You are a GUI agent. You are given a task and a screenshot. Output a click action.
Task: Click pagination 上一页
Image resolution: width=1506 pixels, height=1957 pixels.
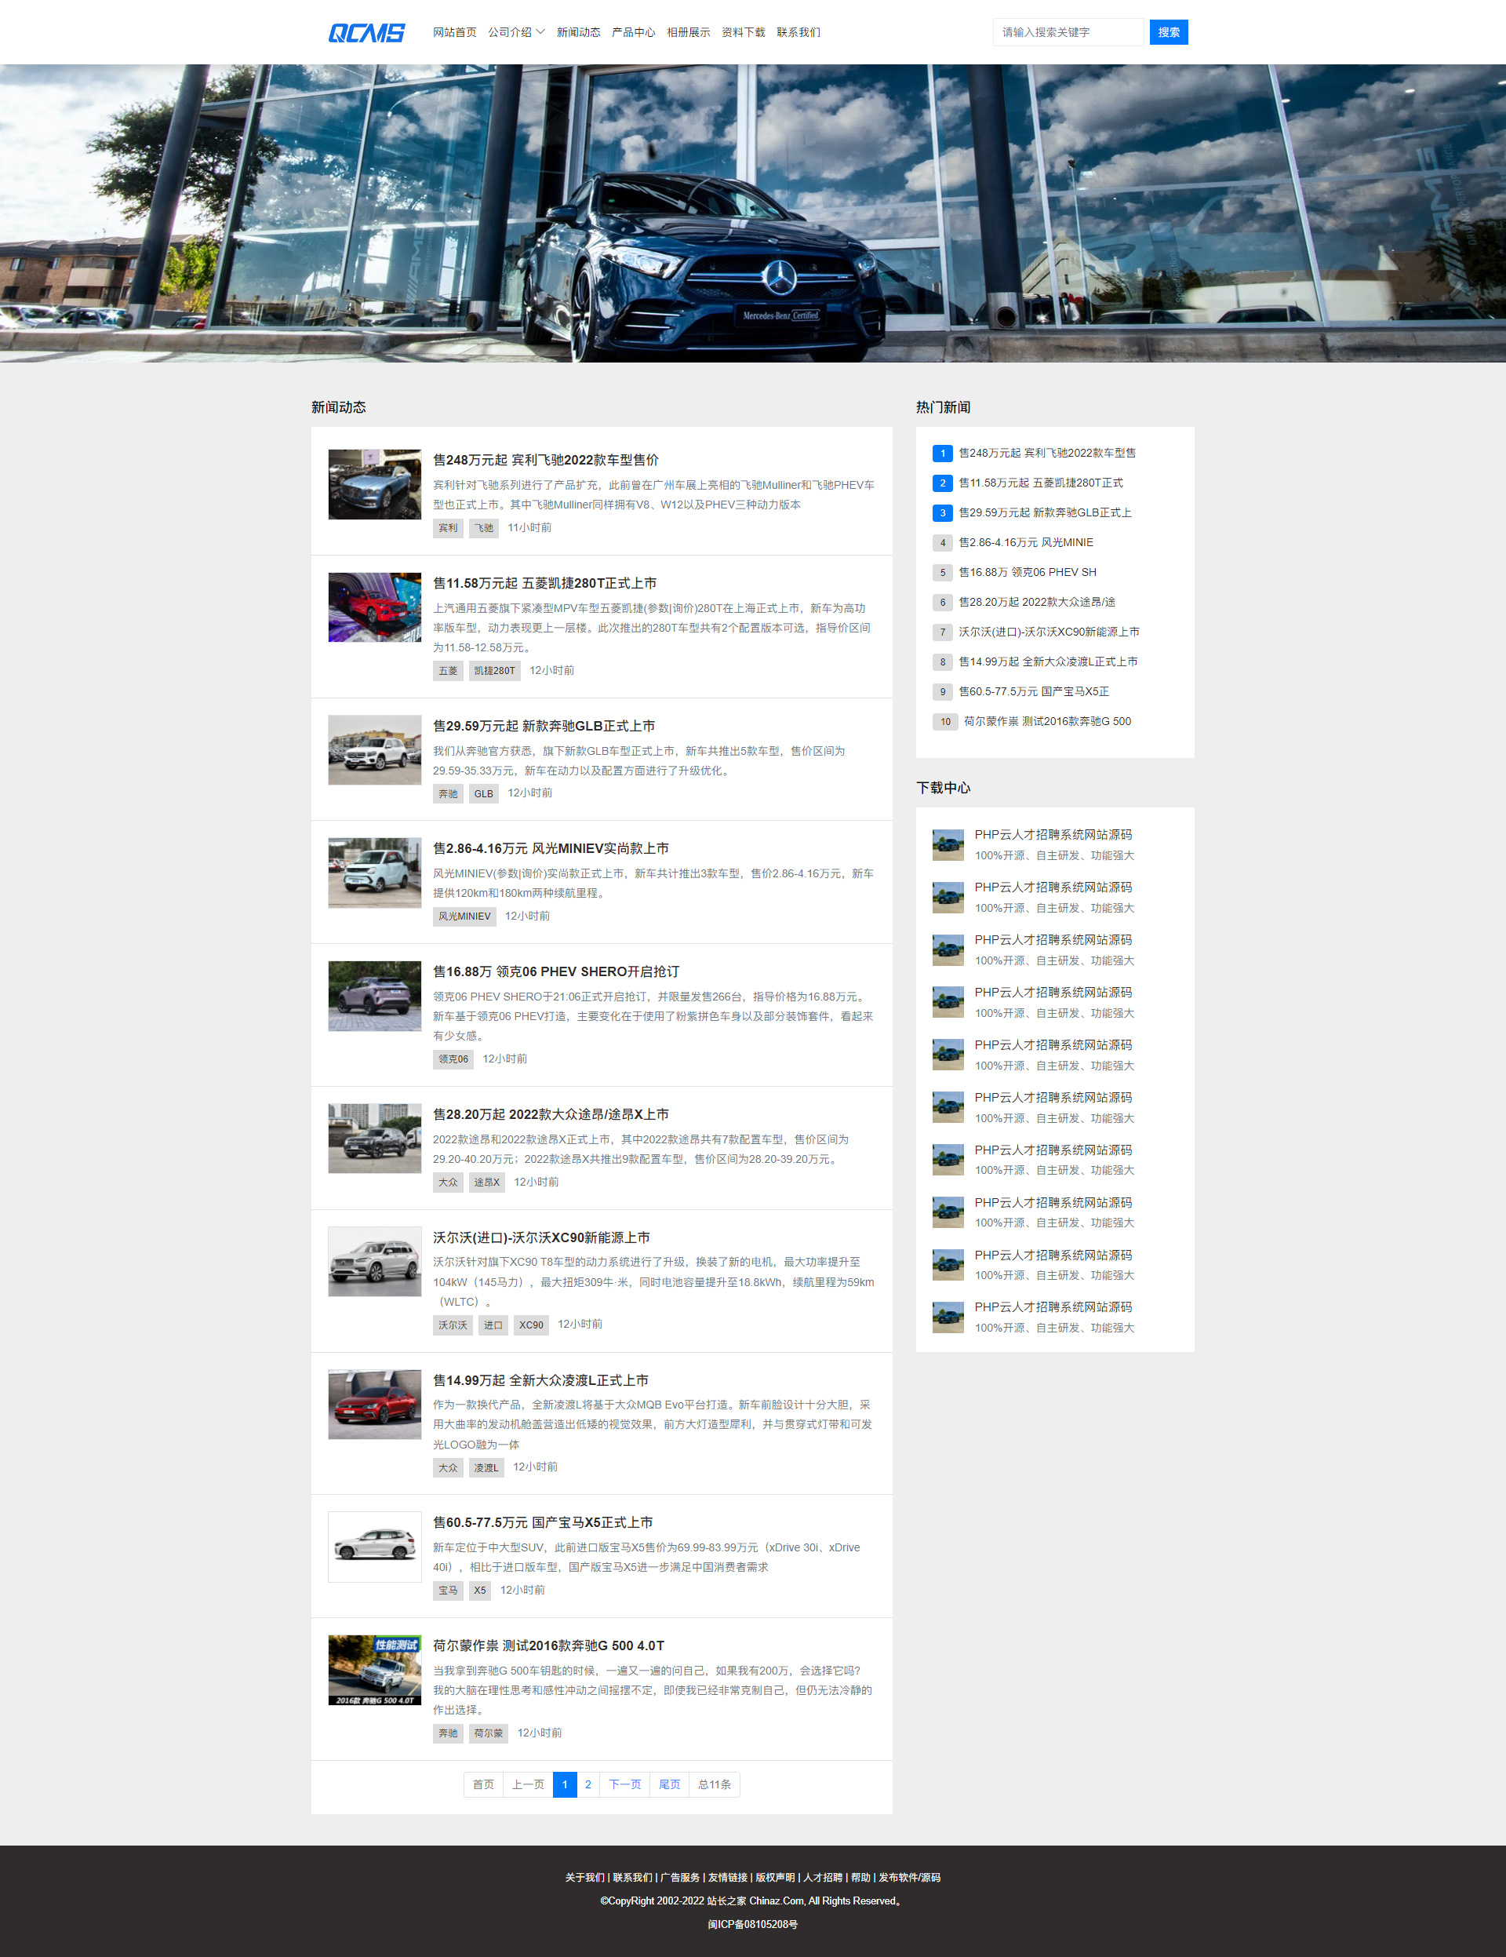pos(528,1784)
